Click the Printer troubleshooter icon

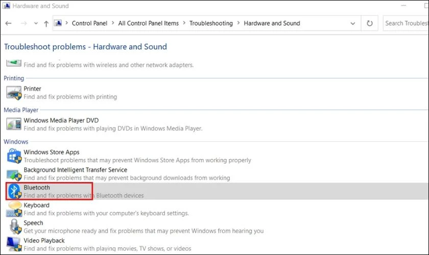(14, 93)
